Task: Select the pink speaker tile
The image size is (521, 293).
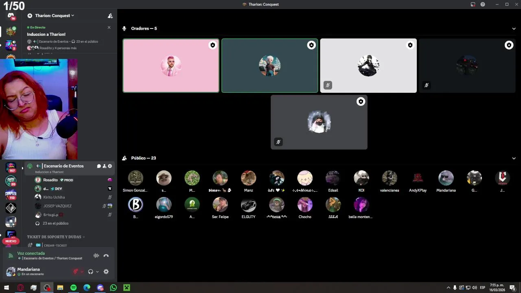Action: pos(171,66)
